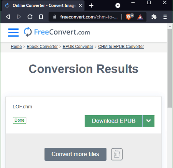Click the browser forward arrow

19,17
